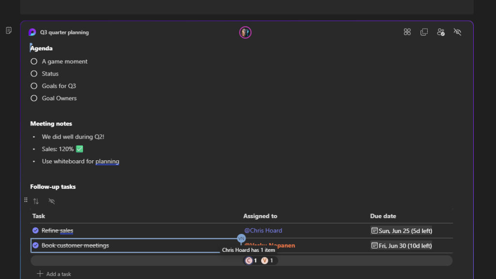Screen dimensions: 496x279
Task: Click the sort arrows icon above task table
Action: [x=36, y=201]
